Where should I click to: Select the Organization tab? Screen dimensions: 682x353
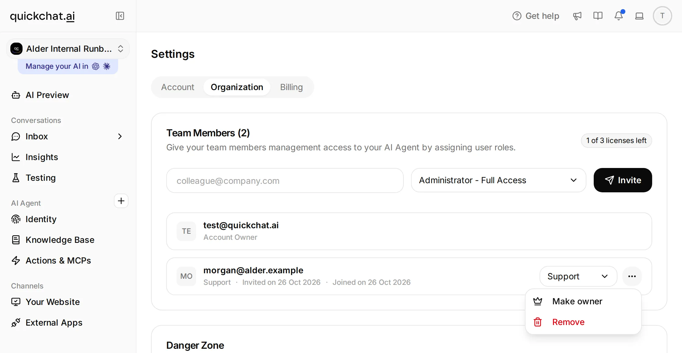pyautogui.click(x=237, y=87)
